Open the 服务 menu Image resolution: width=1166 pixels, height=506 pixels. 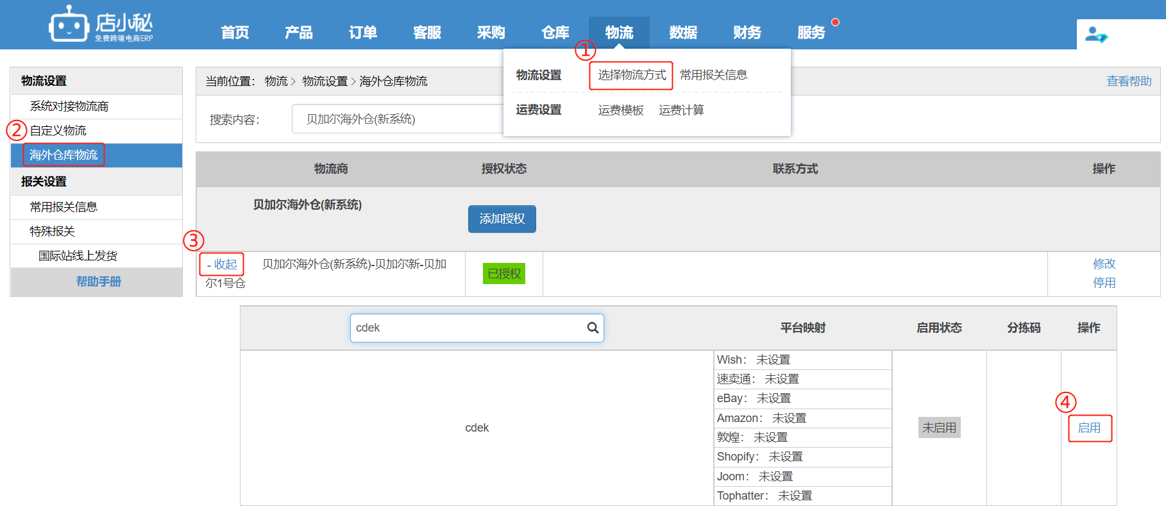click(x=811, y=33)
